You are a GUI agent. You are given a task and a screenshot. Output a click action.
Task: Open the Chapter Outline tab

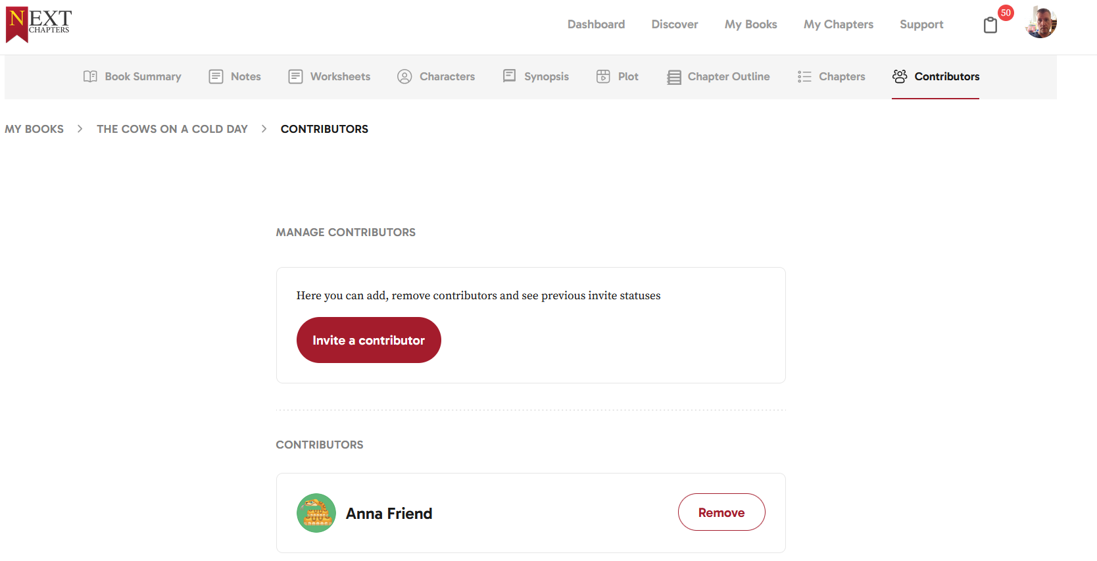click(718, 76)
